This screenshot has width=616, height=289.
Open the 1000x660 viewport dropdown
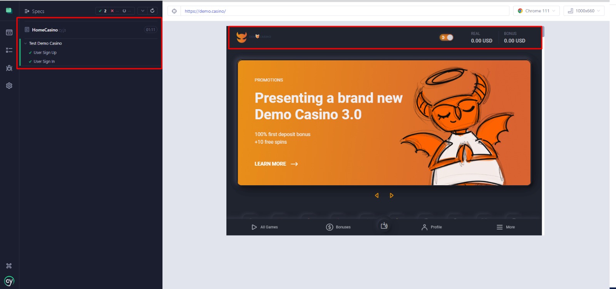click(584, 11)
